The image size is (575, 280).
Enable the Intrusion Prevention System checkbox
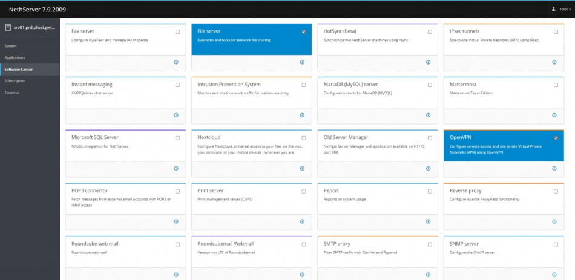point(304,85)
